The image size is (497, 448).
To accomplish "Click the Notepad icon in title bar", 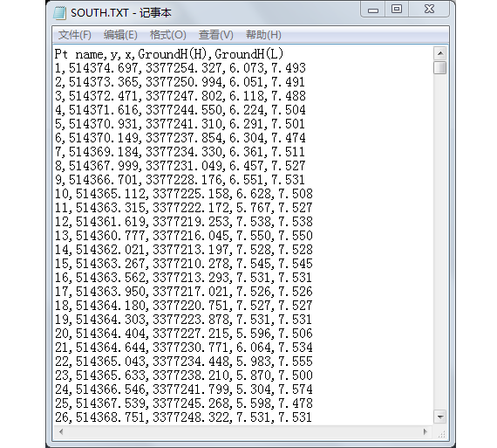I will 59,13.
